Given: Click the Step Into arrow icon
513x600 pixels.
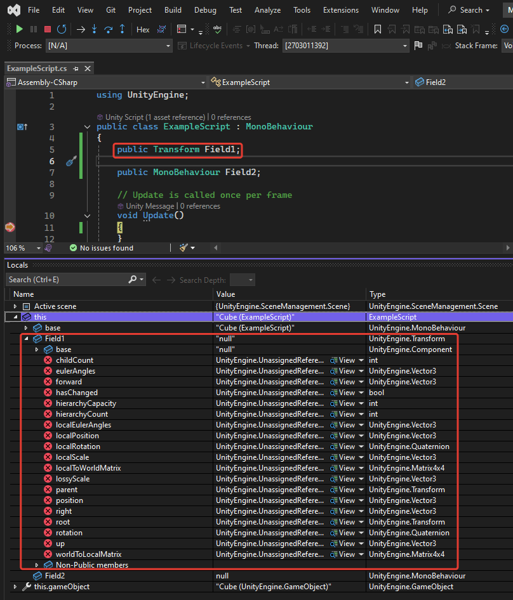Looking at the screenshot, I should click(95, 29).
